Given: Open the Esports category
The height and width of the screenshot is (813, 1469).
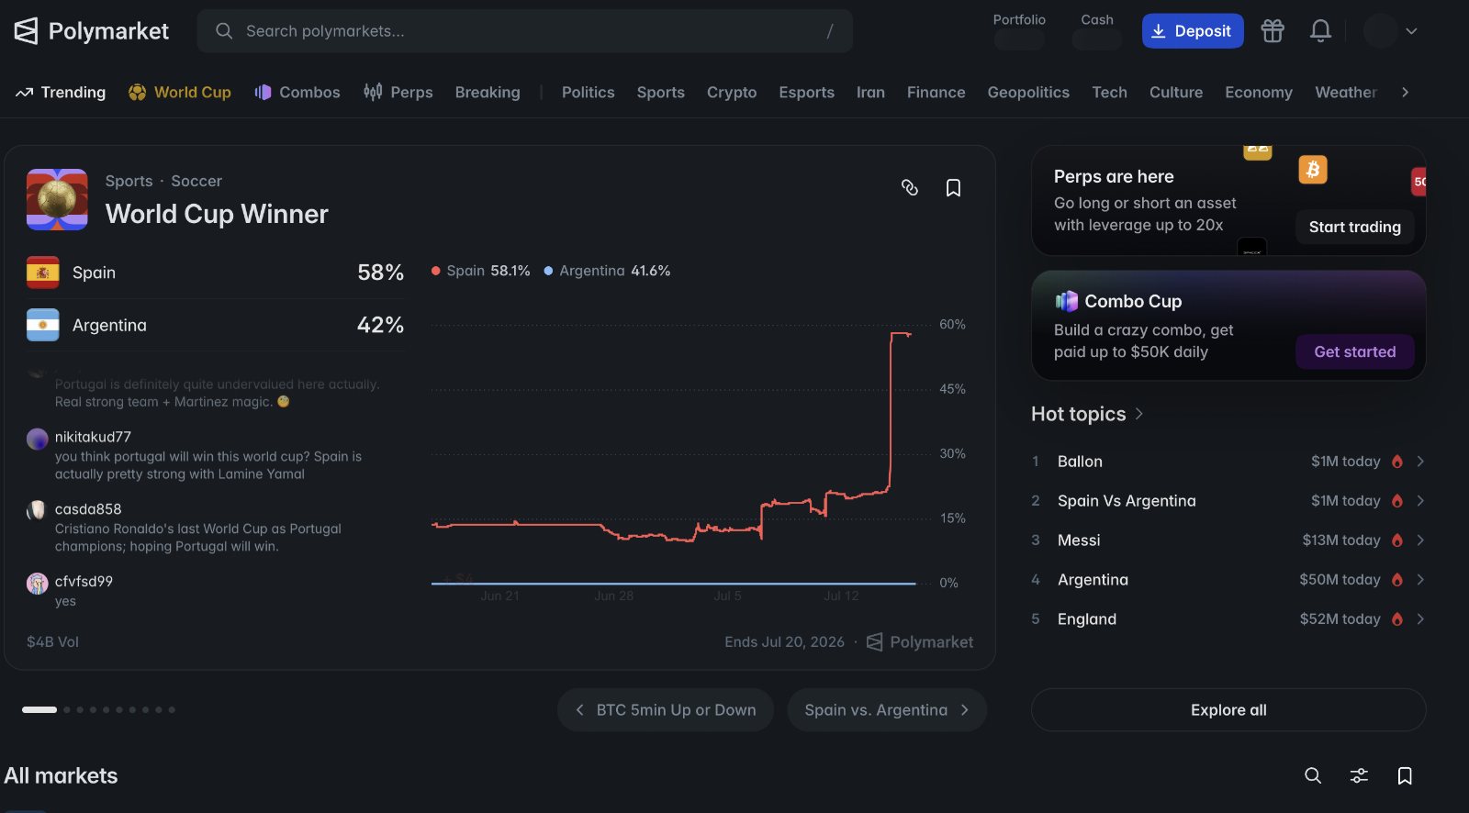Looking at the screenshot, I should click(x=807, y=93).
